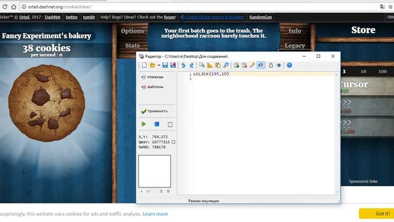Screen dimensions: 394x222
Task: Select buy amount 1 in the Store
Action: coord(344,72)
